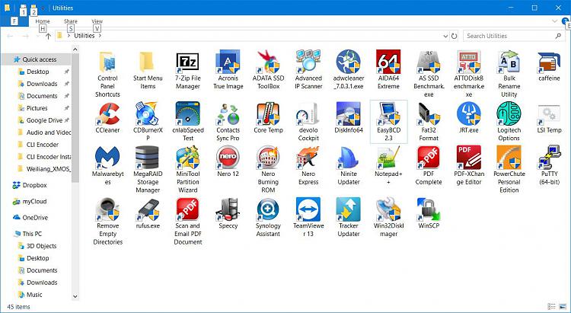Go up one folder level
Image resolution: width=571 pixels, height=313 pixels.
click(48, 36)
